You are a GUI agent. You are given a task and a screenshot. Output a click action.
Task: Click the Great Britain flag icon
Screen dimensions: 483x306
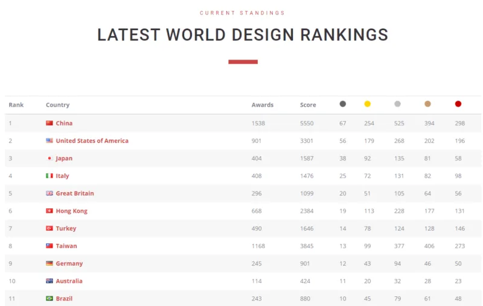[x=50, y=193]
